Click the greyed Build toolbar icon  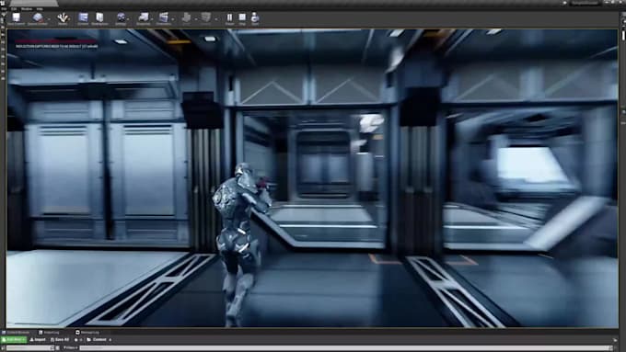[187, 18]
